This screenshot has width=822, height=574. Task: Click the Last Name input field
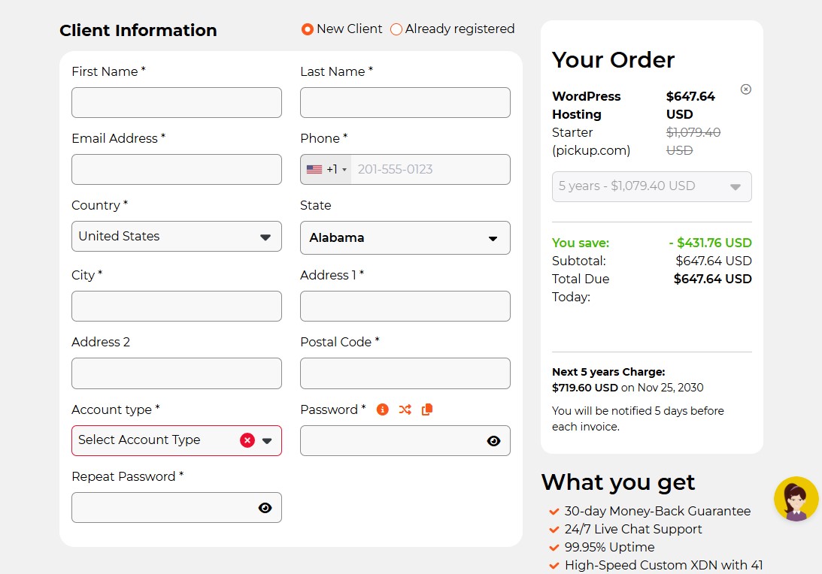click(x=405, y=103)
